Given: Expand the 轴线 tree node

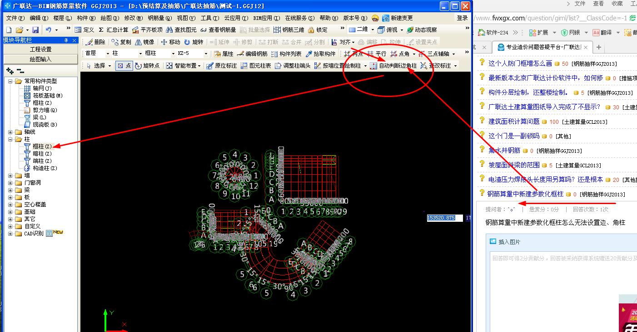Looking at the screenshot, I should tap(10, 132).
